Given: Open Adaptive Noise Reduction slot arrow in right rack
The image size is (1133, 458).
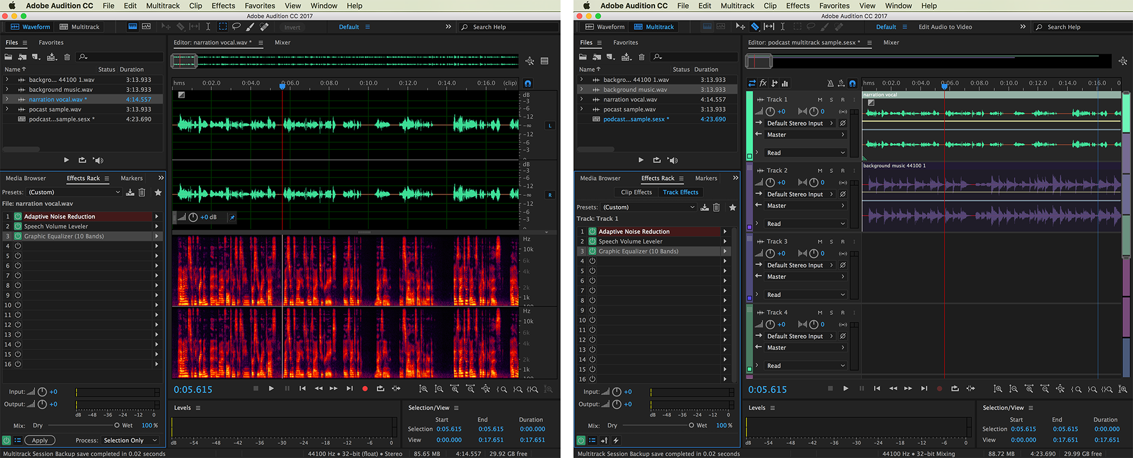Looking at the screenshot, I should pos(725,231).
